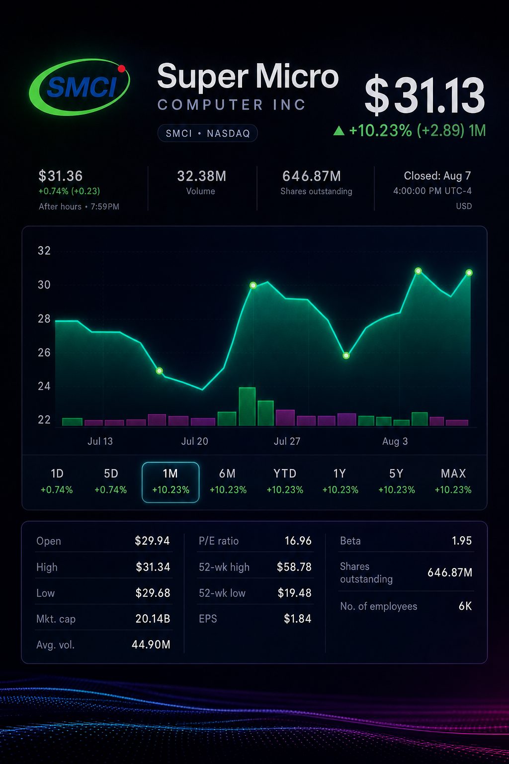Image resolution: width=509 pixels, height=764 pixels.
Task: Click the tallest green volume bar
Action: pyautogui.click(x=247, y=406)
